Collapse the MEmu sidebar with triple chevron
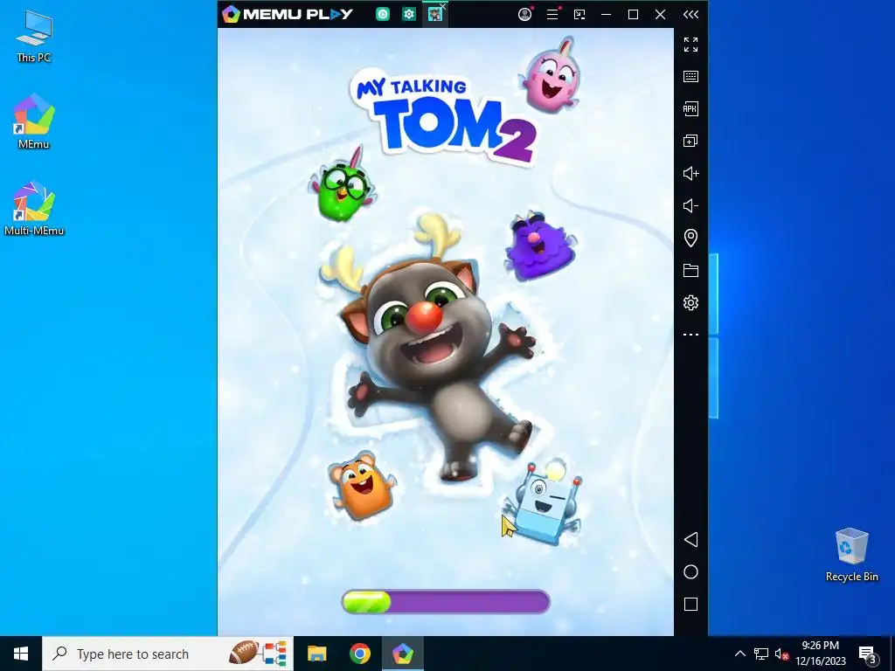This screenshot has width=895, height=671. tap(690, 14)
